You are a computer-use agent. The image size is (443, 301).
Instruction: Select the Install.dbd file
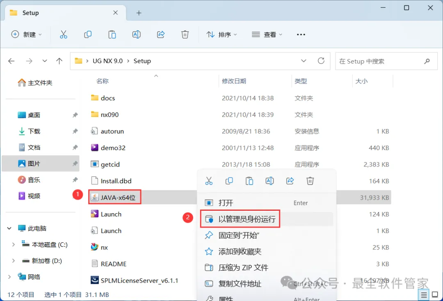[x=111, y=181]
